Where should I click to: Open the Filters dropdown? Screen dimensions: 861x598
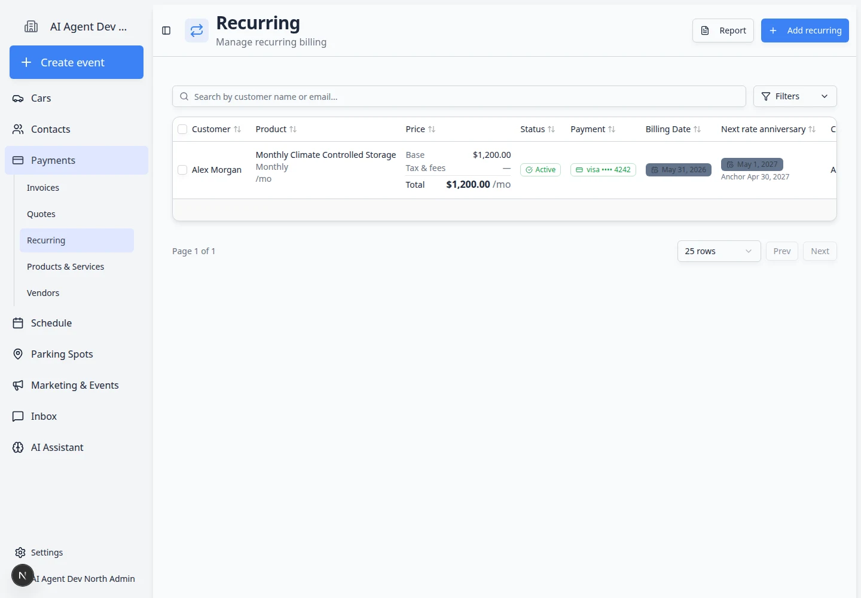click(x=795, y=96)
